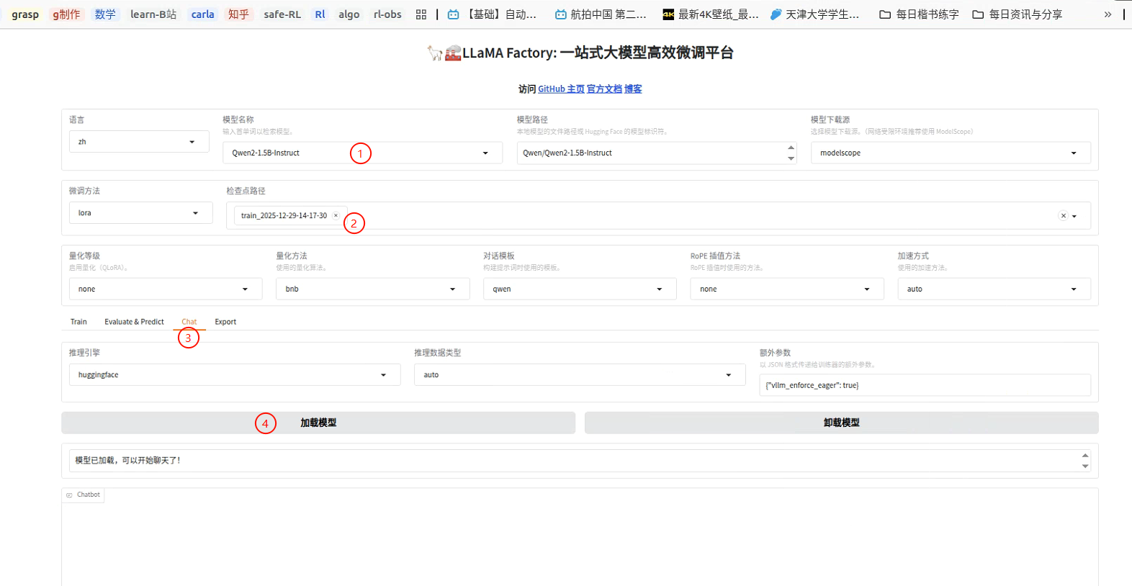Click the status box scroll arrows
Image resolution: width=1132 pixels, height=586 pixels.
(1085, 461)
